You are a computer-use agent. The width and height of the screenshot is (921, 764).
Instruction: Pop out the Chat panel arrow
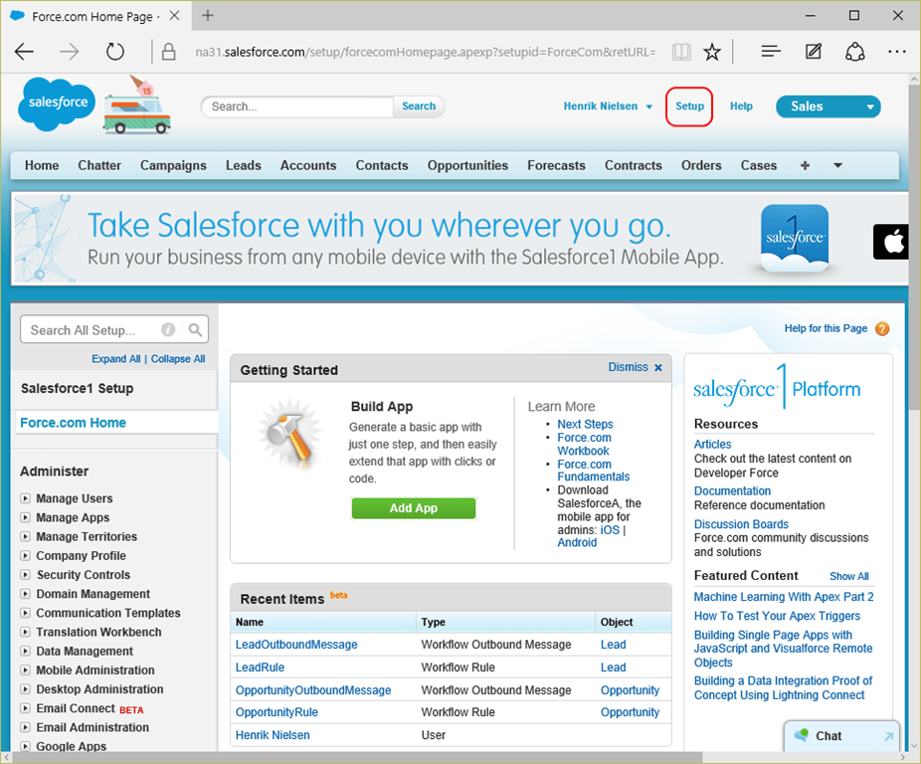(889, 736)
